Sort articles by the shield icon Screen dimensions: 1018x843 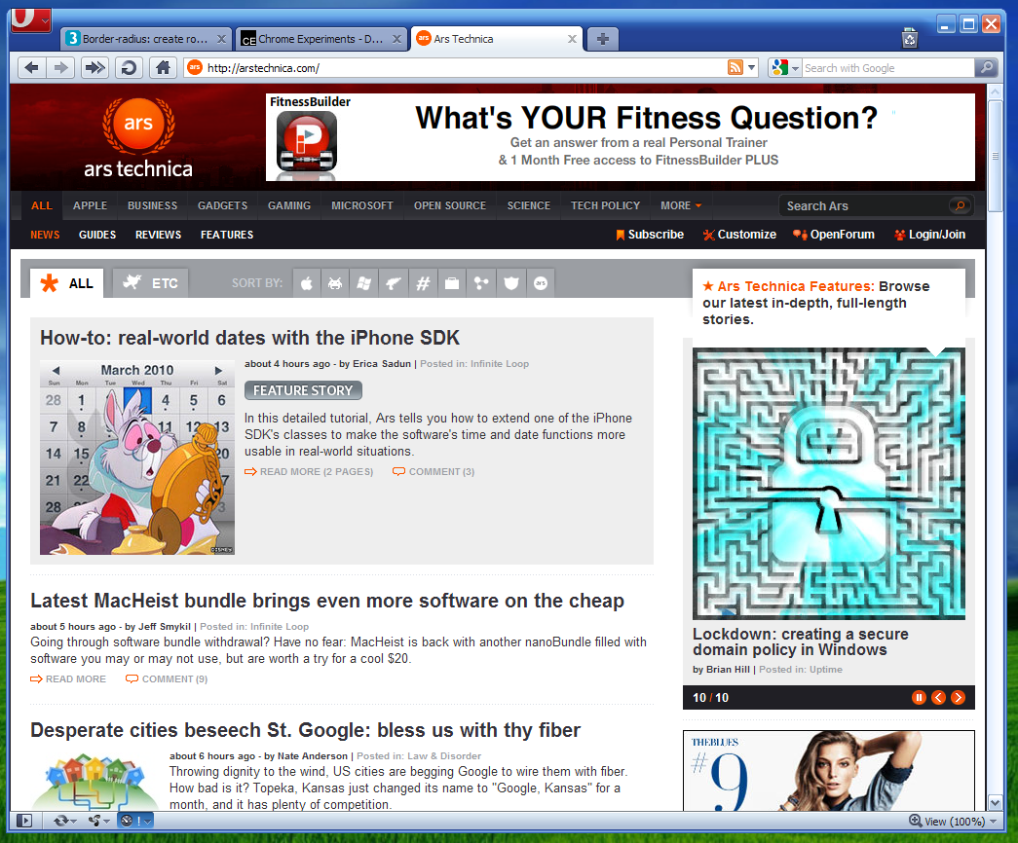(510, 283)
